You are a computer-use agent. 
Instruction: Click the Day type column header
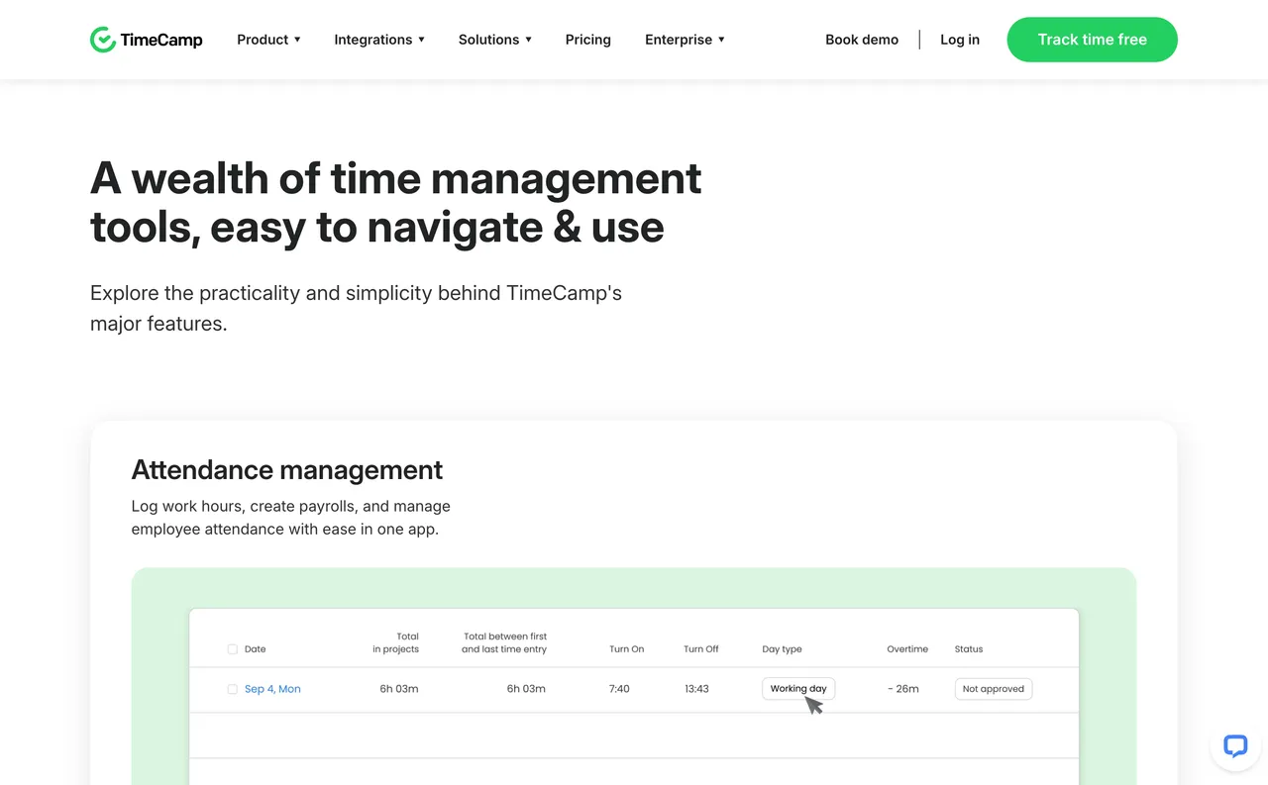782,649
